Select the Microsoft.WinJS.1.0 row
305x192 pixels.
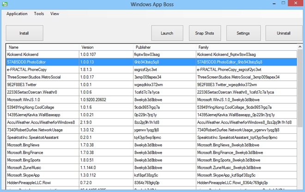(x=152, y=100)
